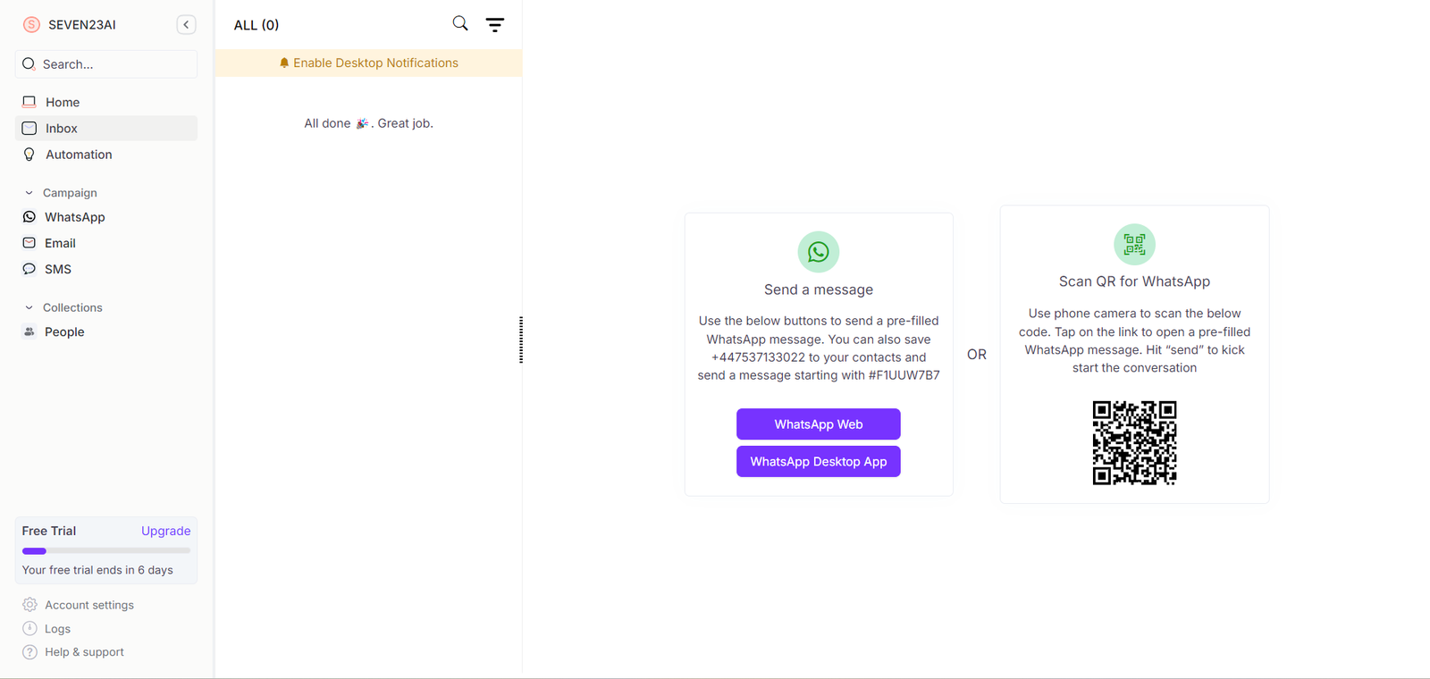Open the conversation filter icon
Viewport: 1430px width, 679px height.
pyautogui.click(x=495, y=25)
